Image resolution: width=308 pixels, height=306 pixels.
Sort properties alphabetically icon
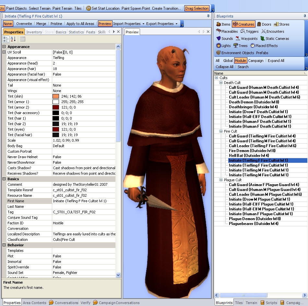(13, 39)
